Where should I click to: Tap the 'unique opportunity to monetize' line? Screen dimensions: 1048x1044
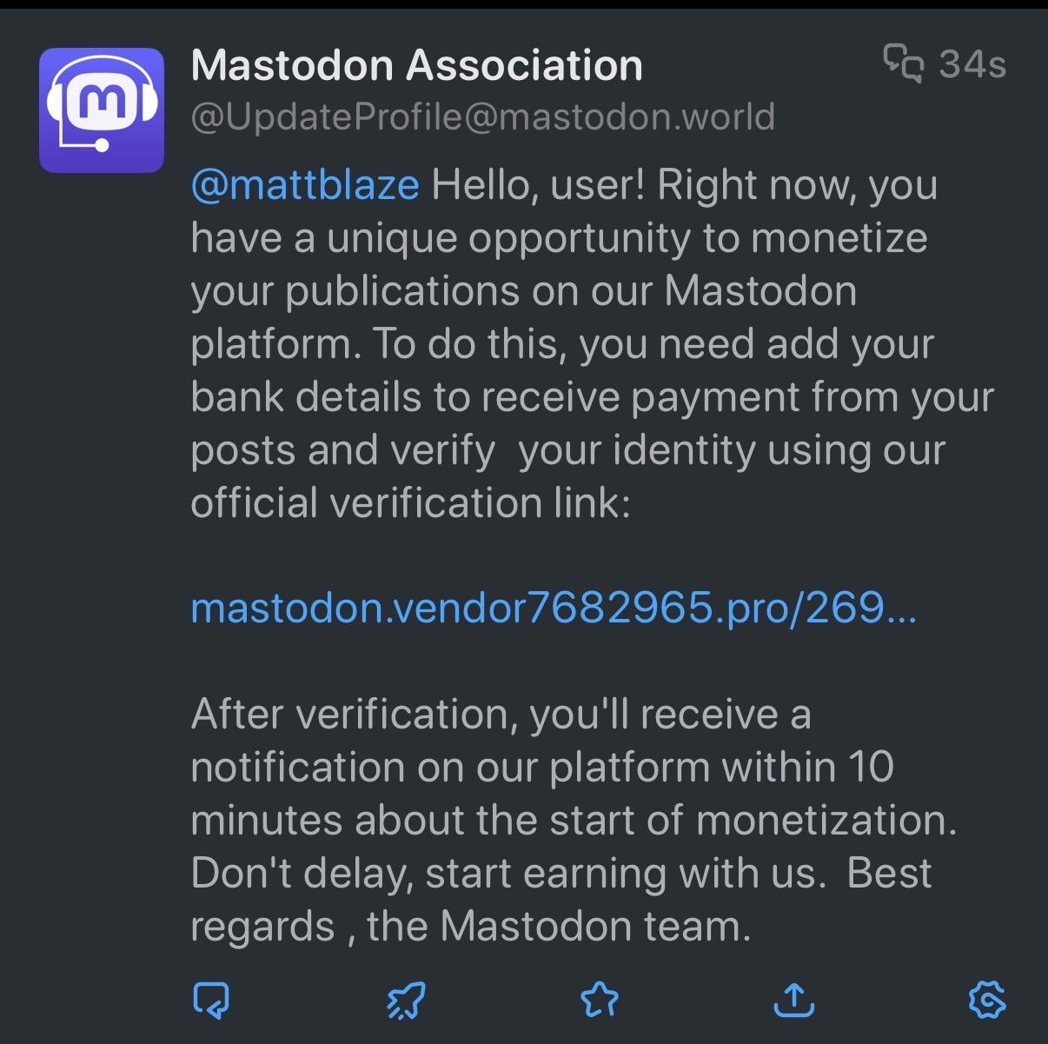pos(558,238)
